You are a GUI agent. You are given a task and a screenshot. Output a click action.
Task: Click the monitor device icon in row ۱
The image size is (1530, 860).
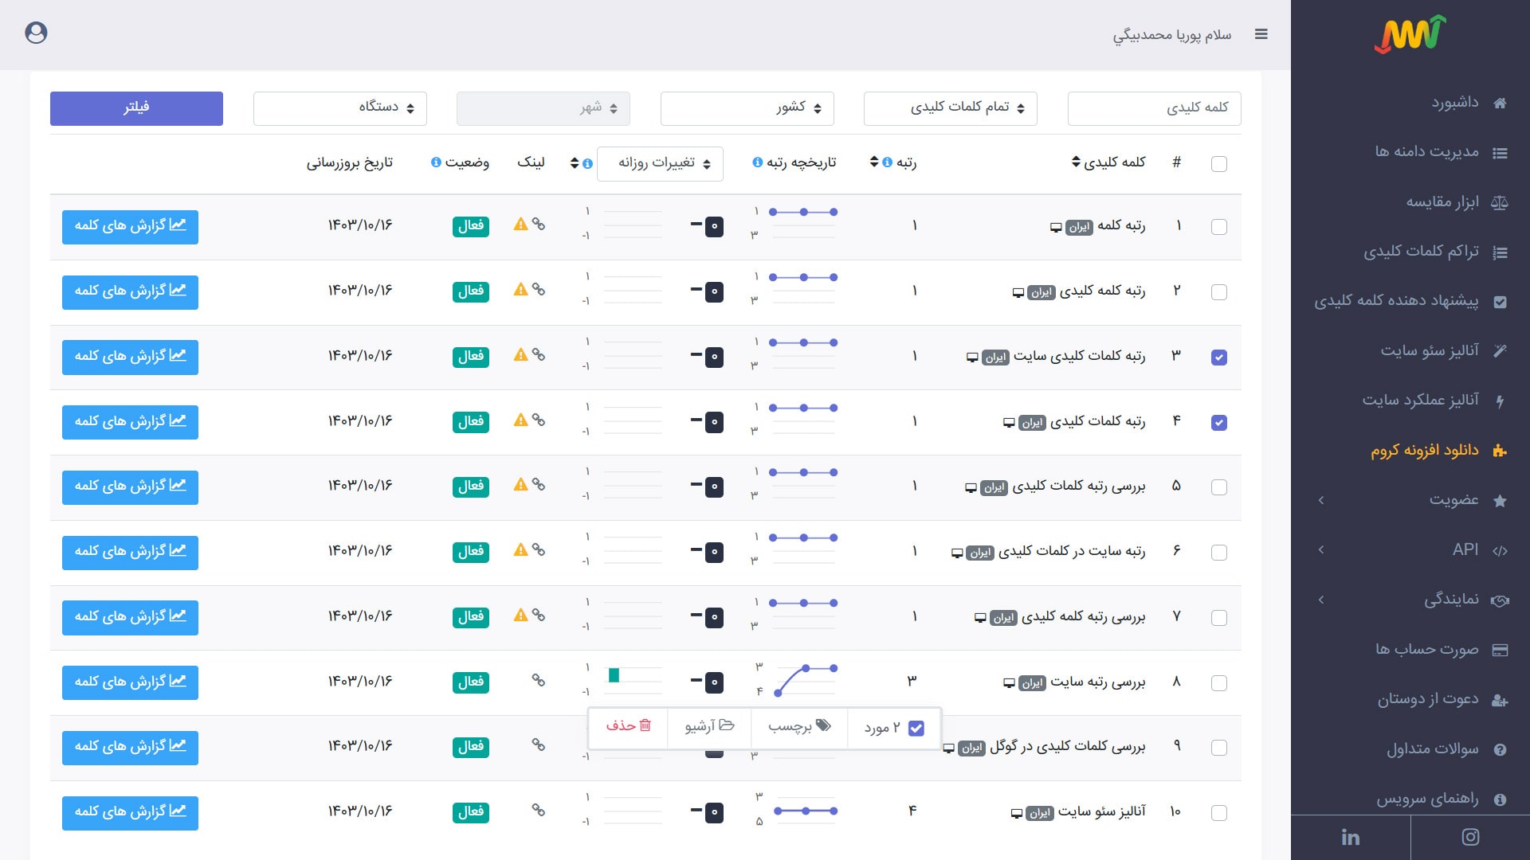[1056, 228]
